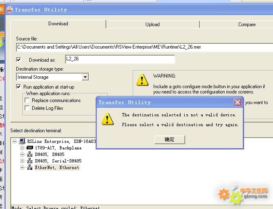
Task: Switch to the Compare tab
Action: (x=246, y=24)
